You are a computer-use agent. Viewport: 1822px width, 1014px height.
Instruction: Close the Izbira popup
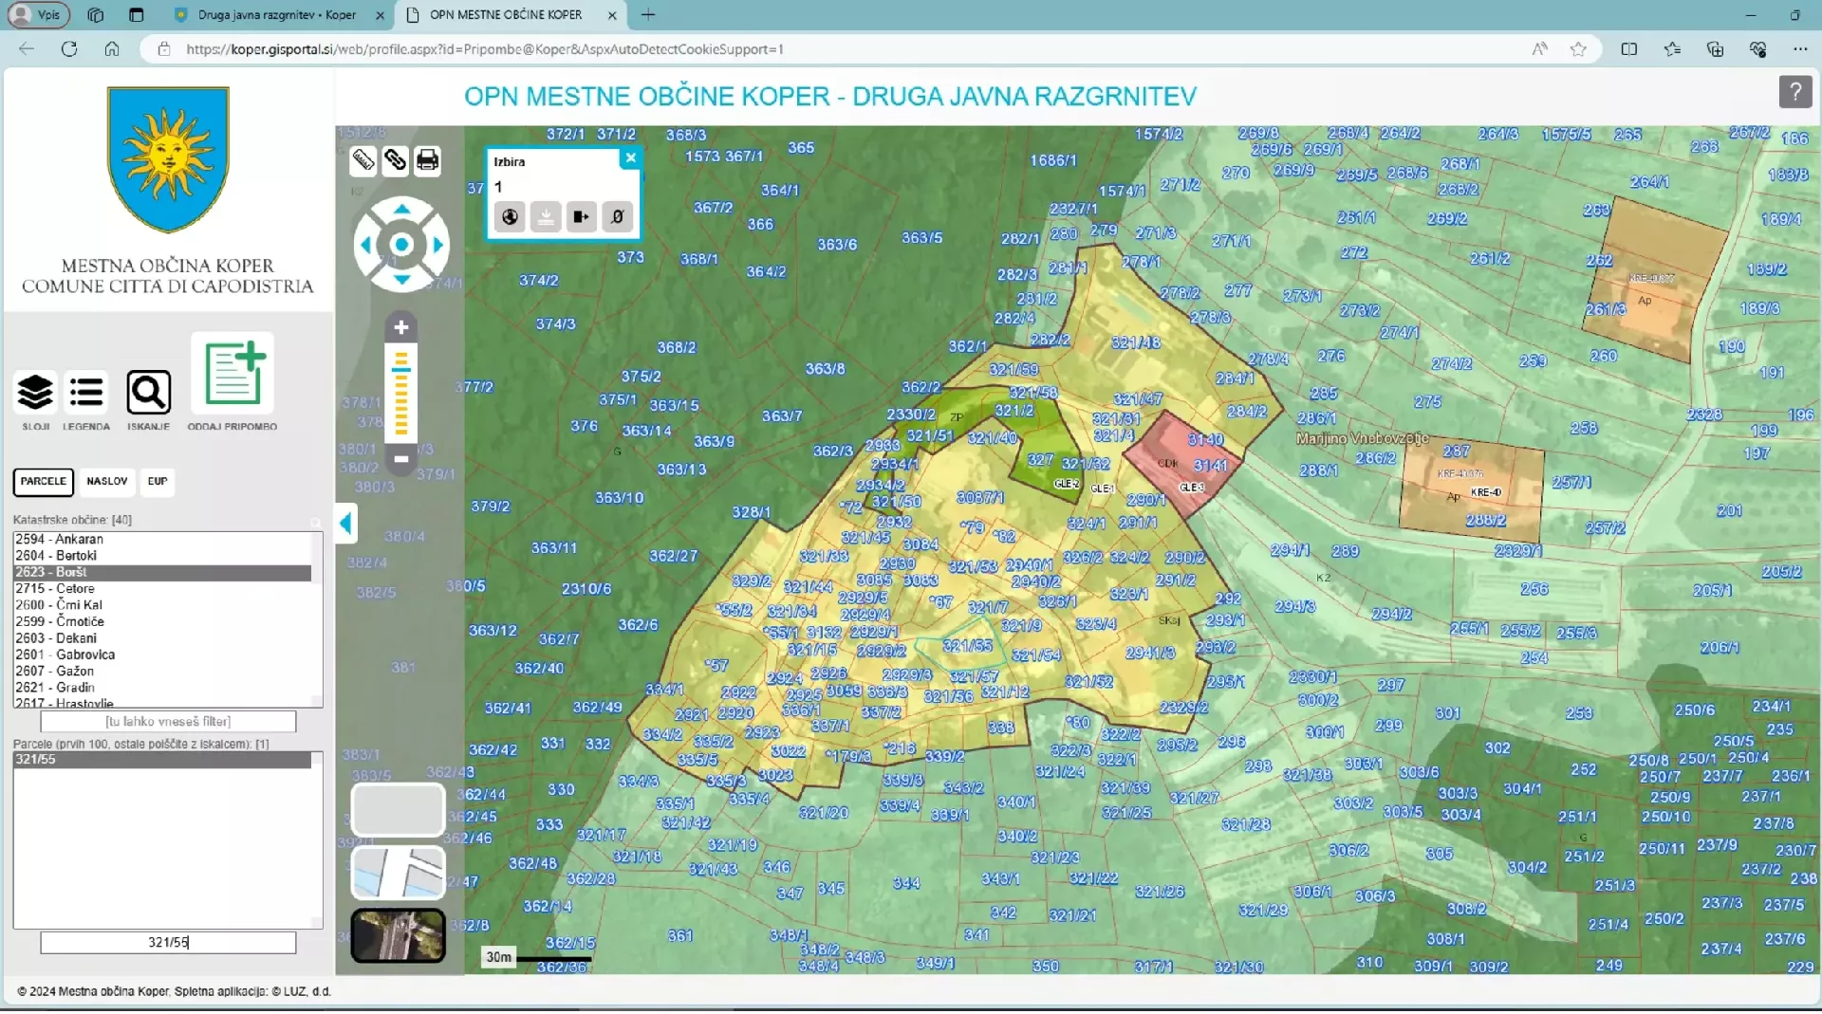pyautogui.click(x=630, y=158)
